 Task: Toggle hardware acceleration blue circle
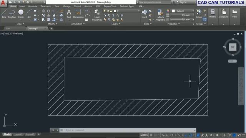tap(234, 135)
